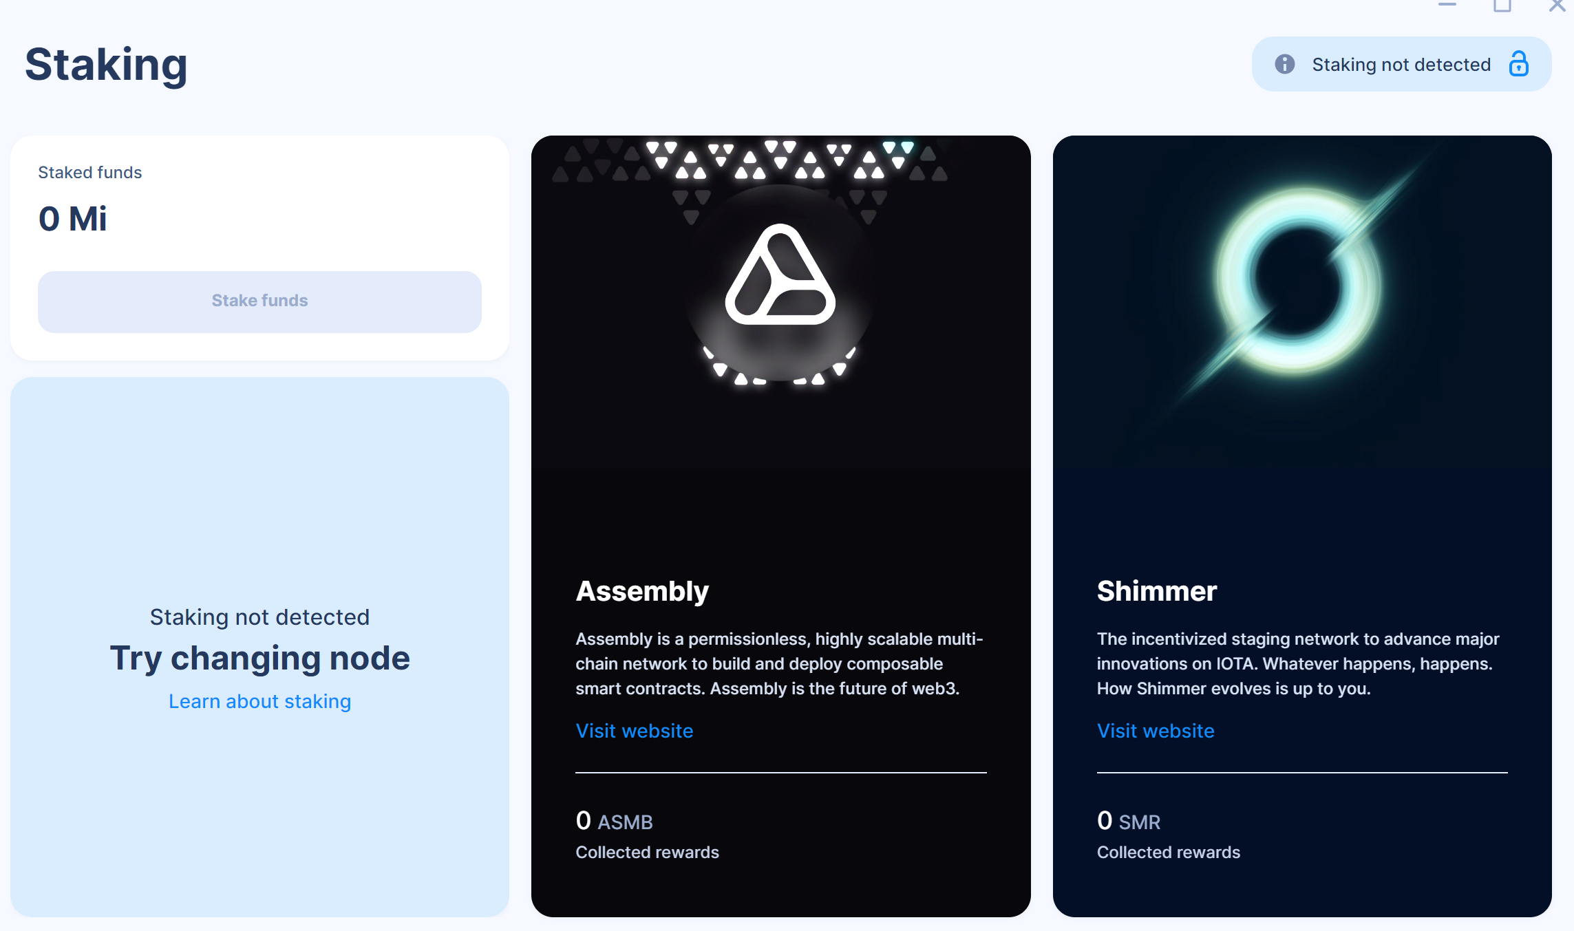Click the 0 SMR collected rewards value
This screenshot has height=931, width=1574.
pos(1129,820)
